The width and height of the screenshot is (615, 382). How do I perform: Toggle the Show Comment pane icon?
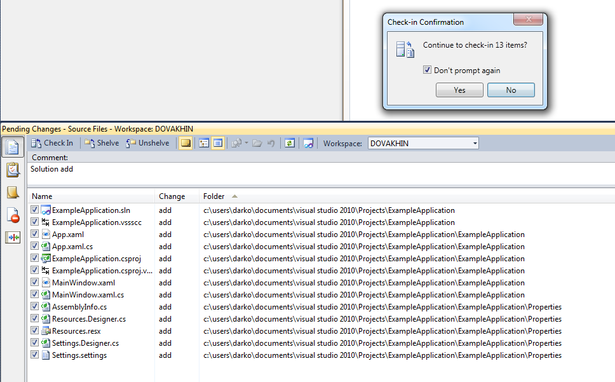click(x=186, y=143)
